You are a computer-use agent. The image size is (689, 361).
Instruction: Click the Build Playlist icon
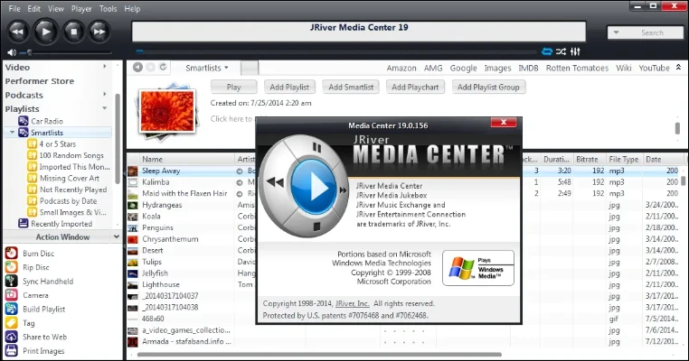12,310
